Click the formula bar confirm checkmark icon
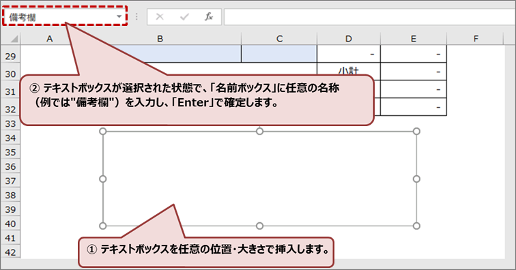The width and height of the screenshot is (516, 270). [x=184, y=16]
